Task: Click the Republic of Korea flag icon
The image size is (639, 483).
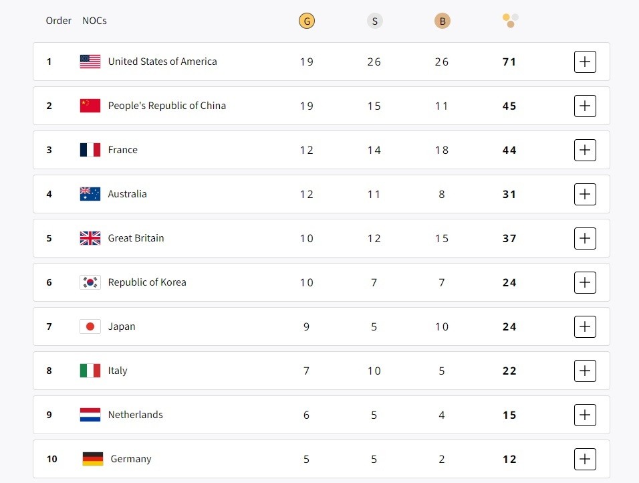Action: (90, 282)
